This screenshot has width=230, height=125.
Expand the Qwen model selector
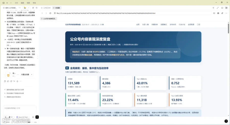pyautogui.click(x=23, y=117)
